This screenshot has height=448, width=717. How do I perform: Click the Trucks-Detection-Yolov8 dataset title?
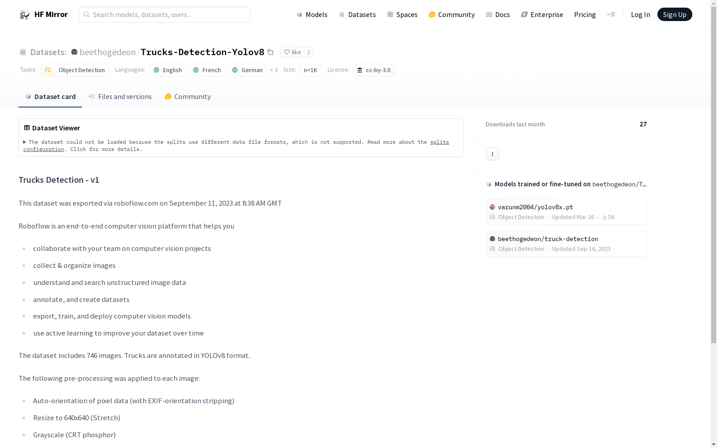(203, 52)
